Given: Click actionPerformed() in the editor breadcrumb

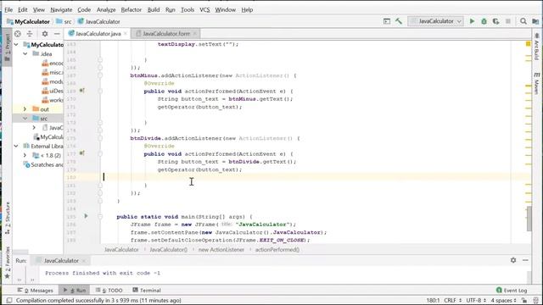Looking at the screenshot, I should pyautogui.click(x=277, y=249).
